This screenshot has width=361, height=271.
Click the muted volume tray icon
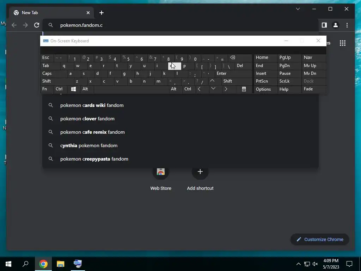coord(315,264)
